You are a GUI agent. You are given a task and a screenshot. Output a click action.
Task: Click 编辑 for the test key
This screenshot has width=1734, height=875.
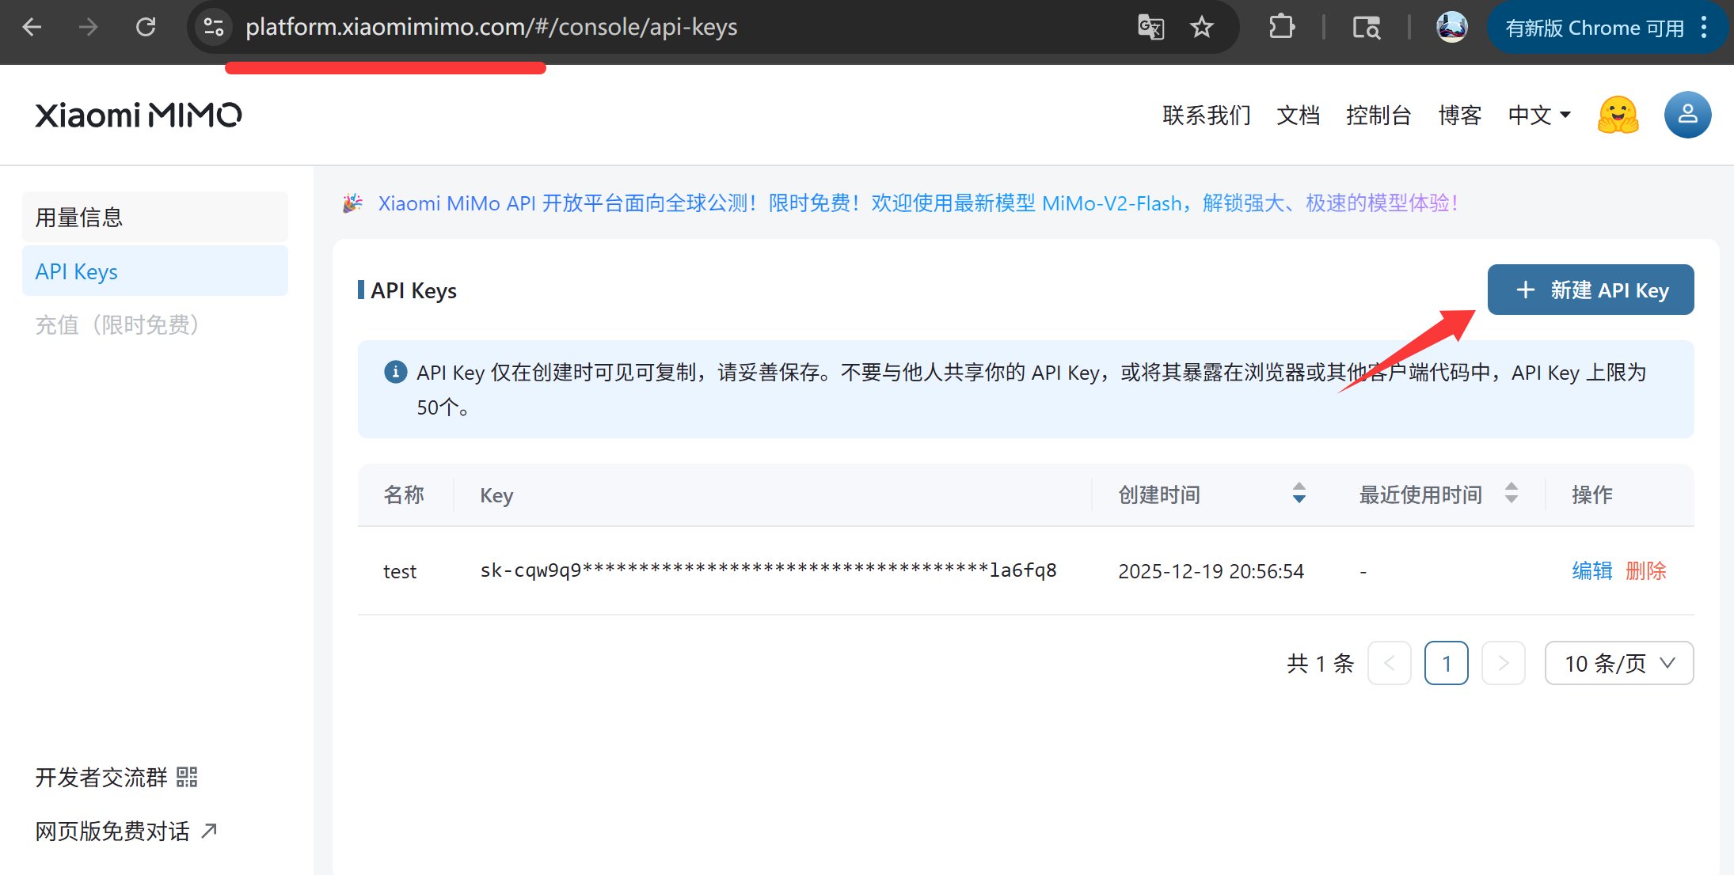click(x=1591, y=571)
